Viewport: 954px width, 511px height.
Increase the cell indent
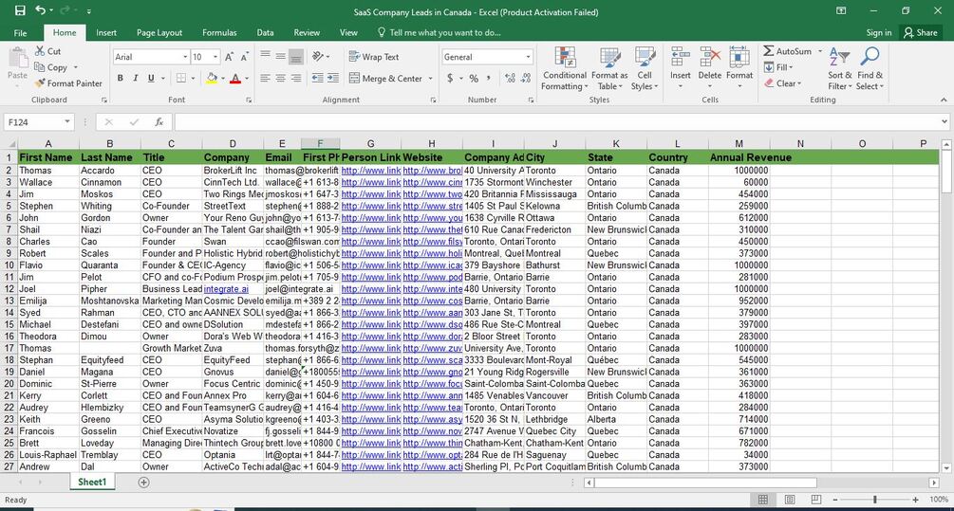(333, 78)
